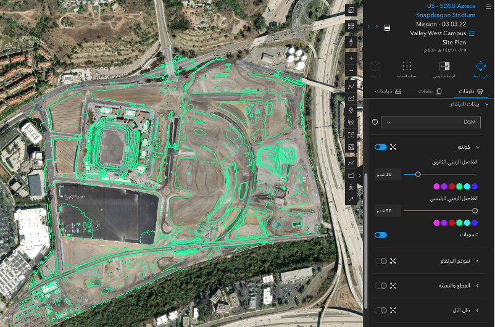Turn off the contour layer toggle
The image size is (495, 327).
coord(380,147)
